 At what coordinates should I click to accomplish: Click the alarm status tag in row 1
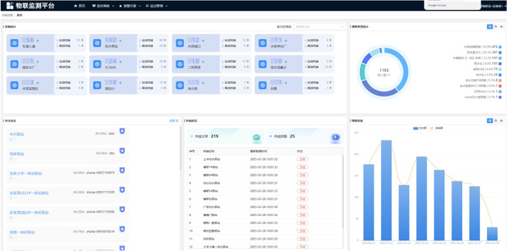tap(302, 159)
